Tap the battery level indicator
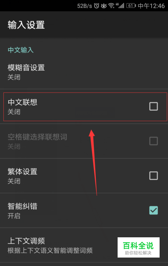This screenshot has width=168, height=266. (x=131, y=6)
